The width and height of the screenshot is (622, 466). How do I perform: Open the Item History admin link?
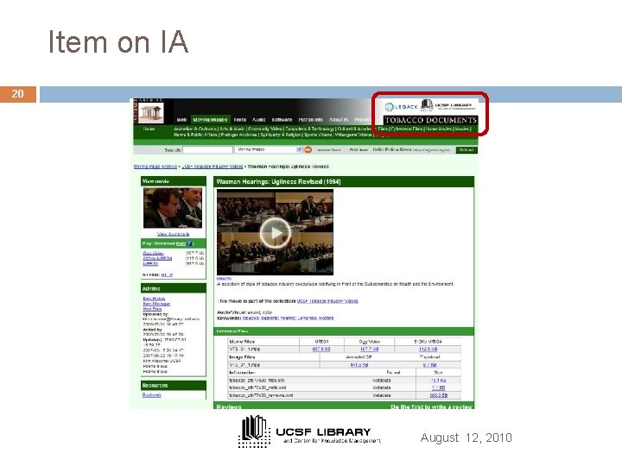coord(154,299)
